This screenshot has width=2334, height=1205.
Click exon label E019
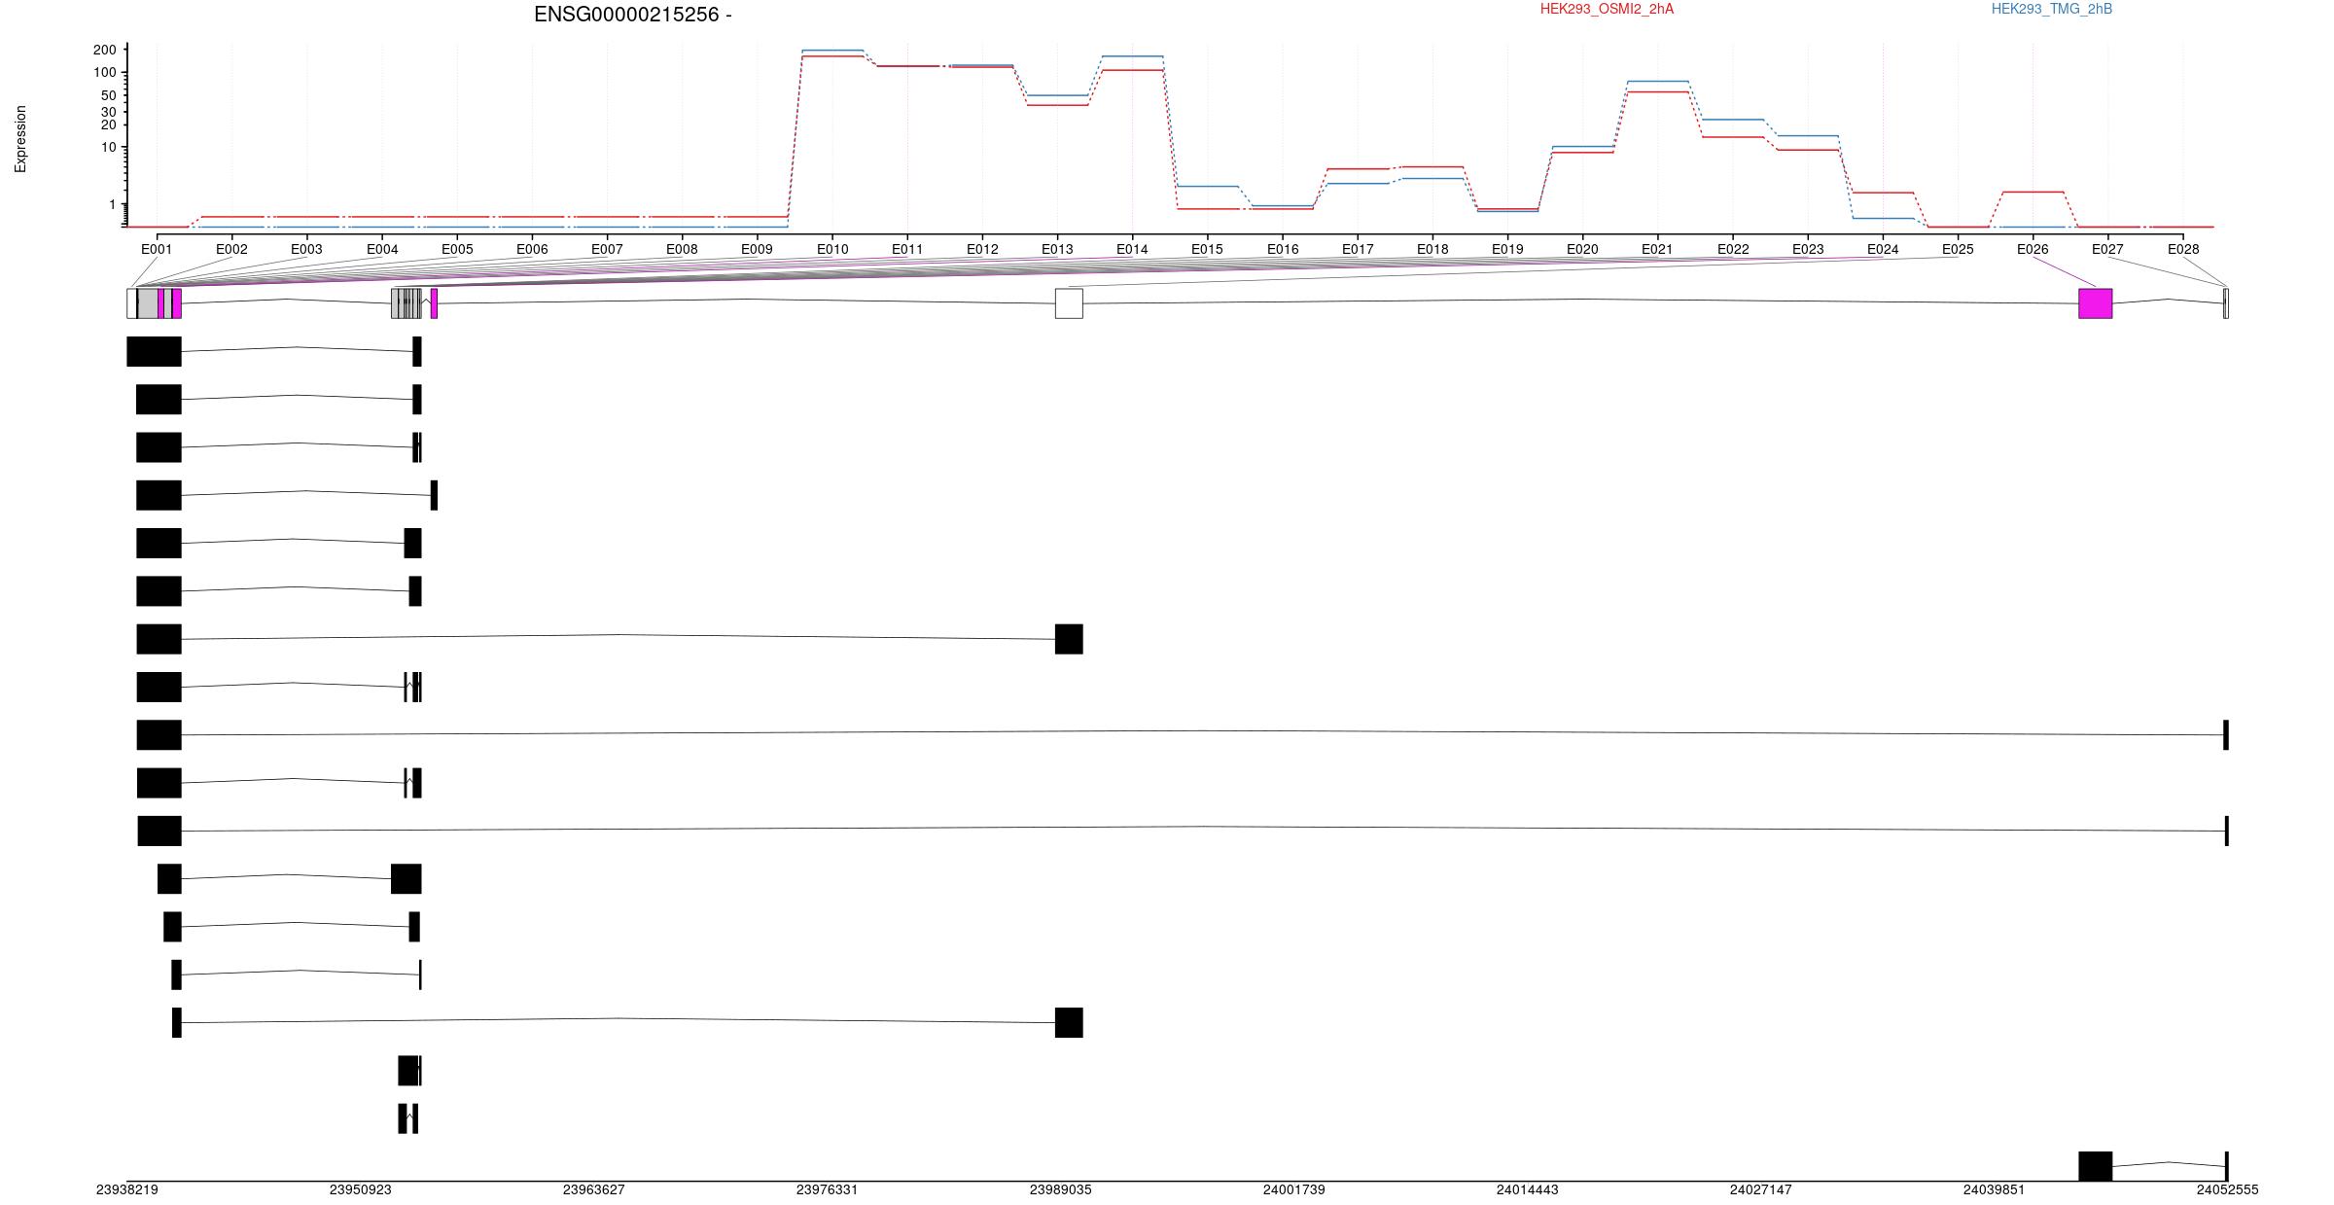[x=1507, y=249]
